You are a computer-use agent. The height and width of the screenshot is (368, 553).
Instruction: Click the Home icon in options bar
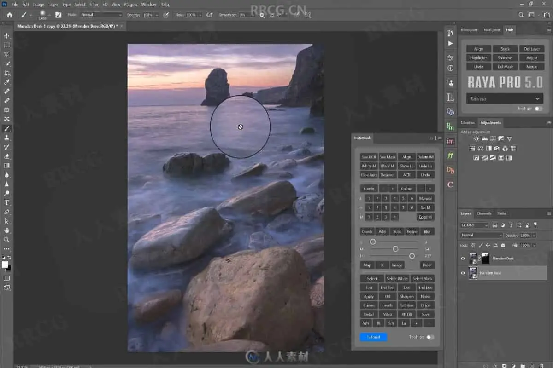pyautogui.click(x=9, y=15)
